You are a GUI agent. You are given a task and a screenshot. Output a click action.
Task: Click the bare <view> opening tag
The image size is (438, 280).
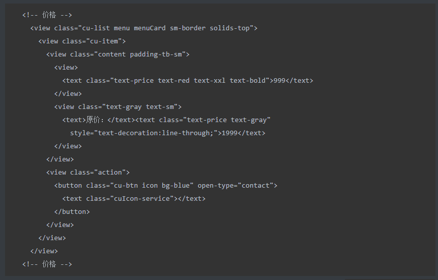point(66,68)
